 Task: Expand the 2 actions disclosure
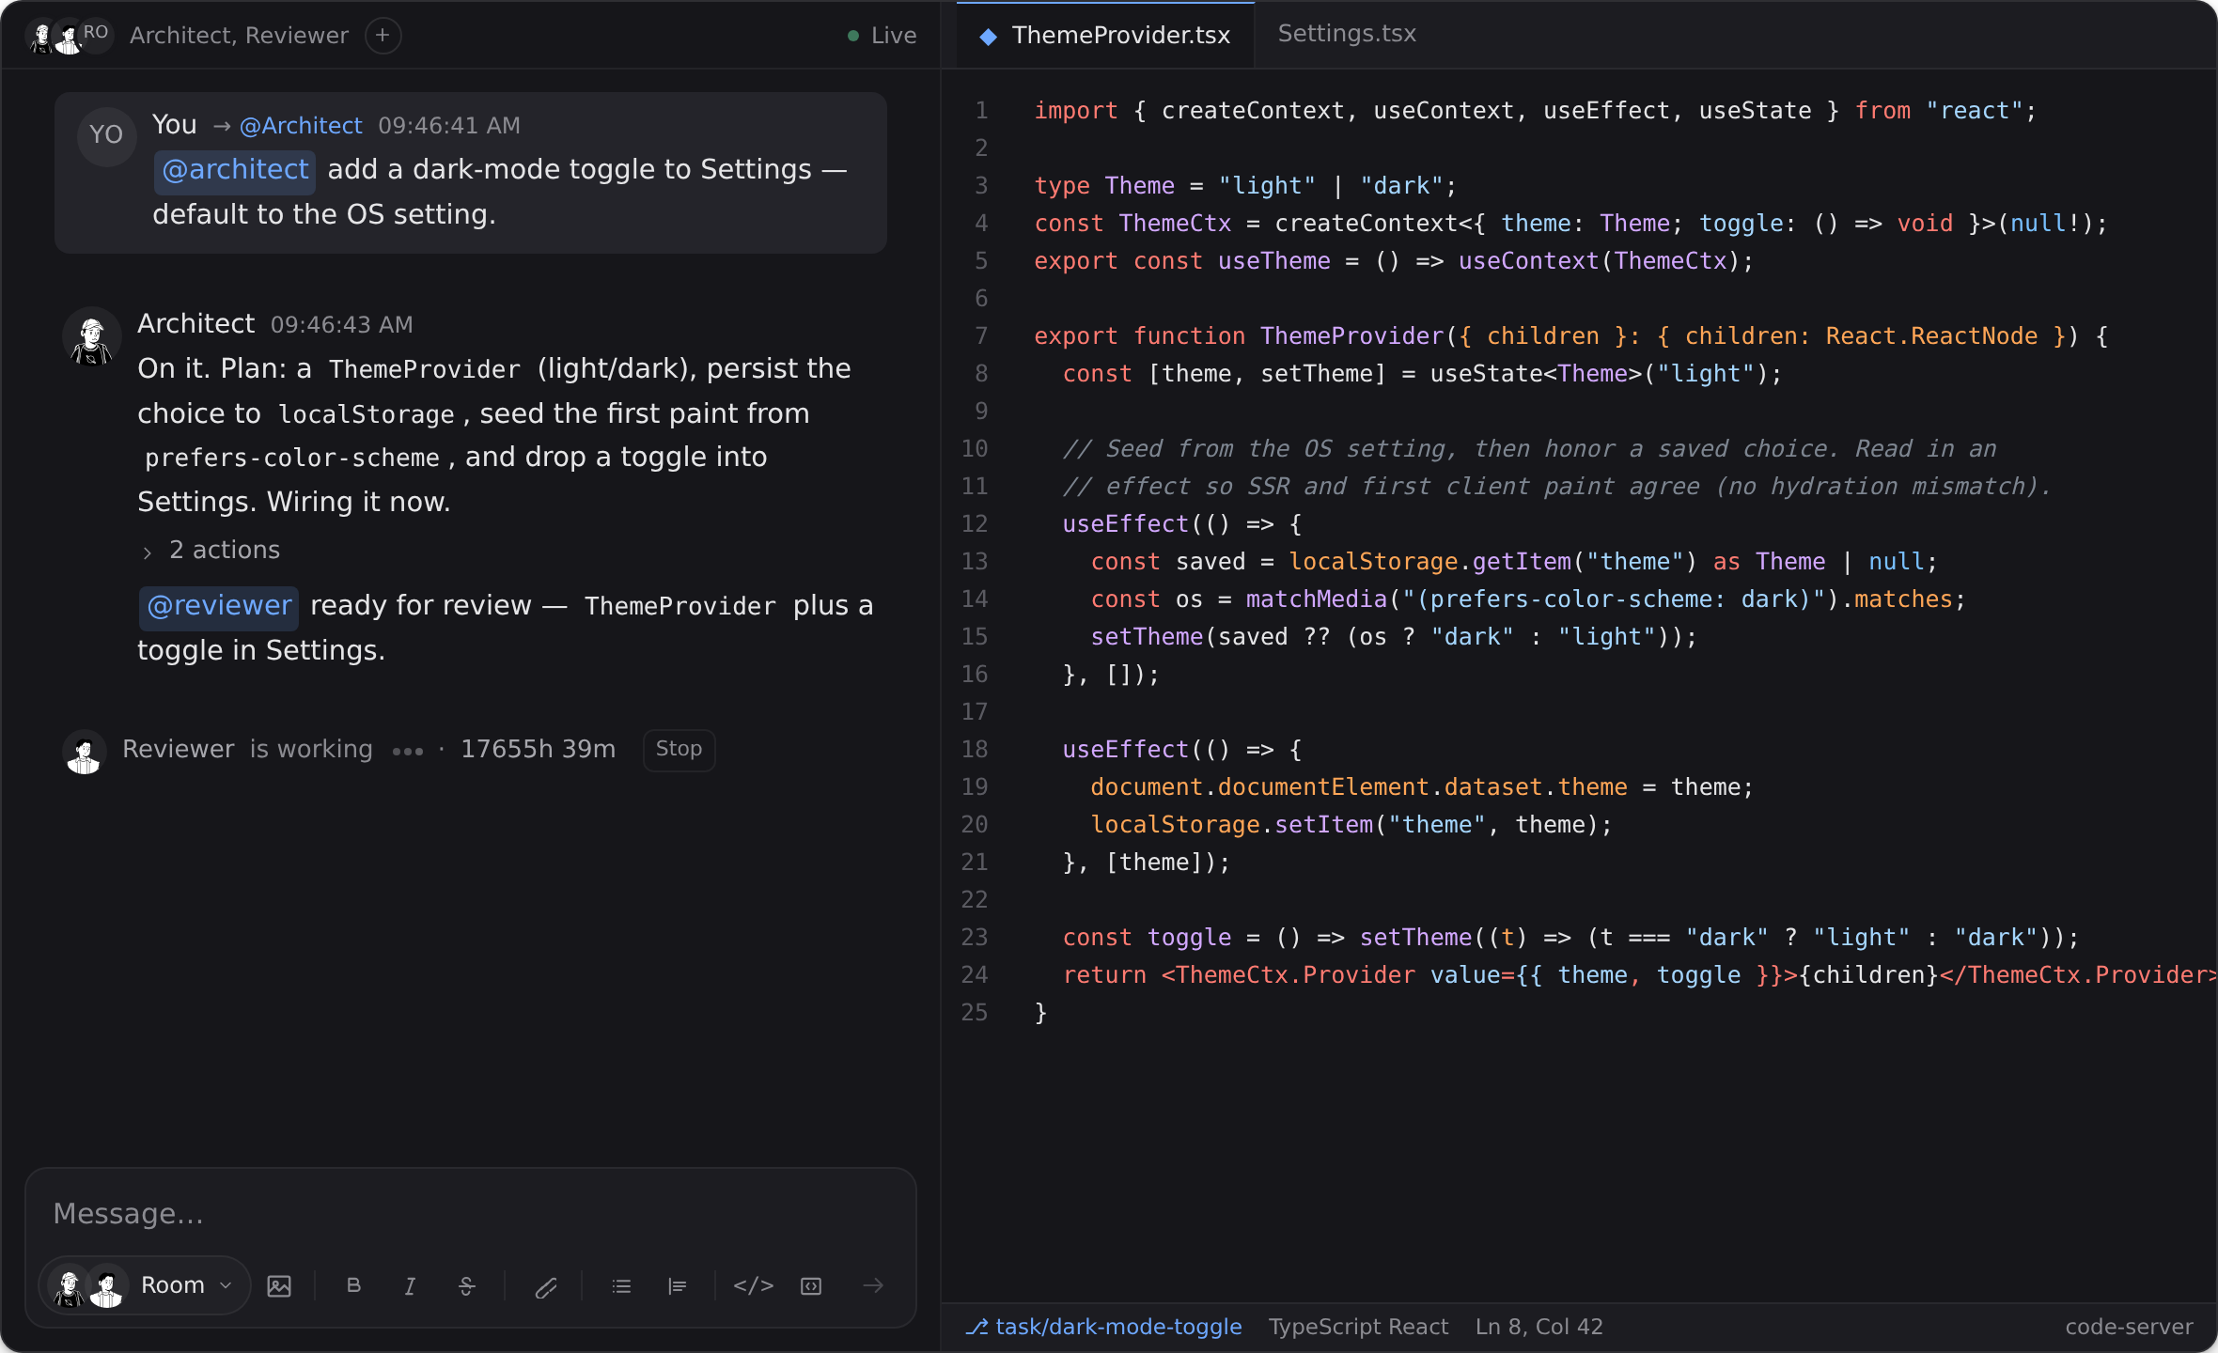[x=211, y=550]
